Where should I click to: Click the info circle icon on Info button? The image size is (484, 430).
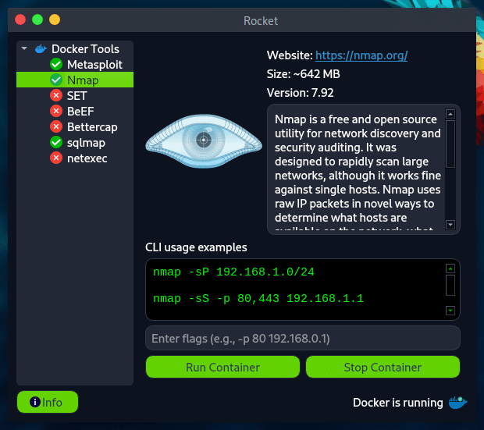pos(35,402)
